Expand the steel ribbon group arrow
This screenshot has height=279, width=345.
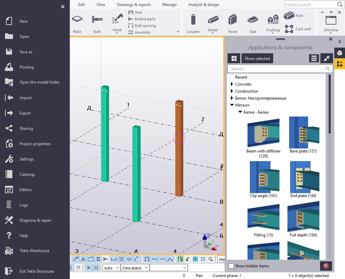(178, 32)
